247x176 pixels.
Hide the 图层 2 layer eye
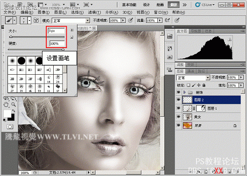pyautogui.click(x=178, y=100)
